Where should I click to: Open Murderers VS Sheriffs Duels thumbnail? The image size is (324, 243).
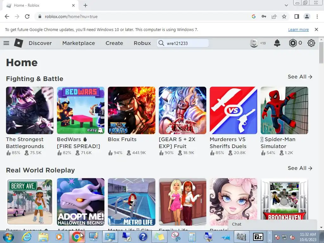(234, 110)
